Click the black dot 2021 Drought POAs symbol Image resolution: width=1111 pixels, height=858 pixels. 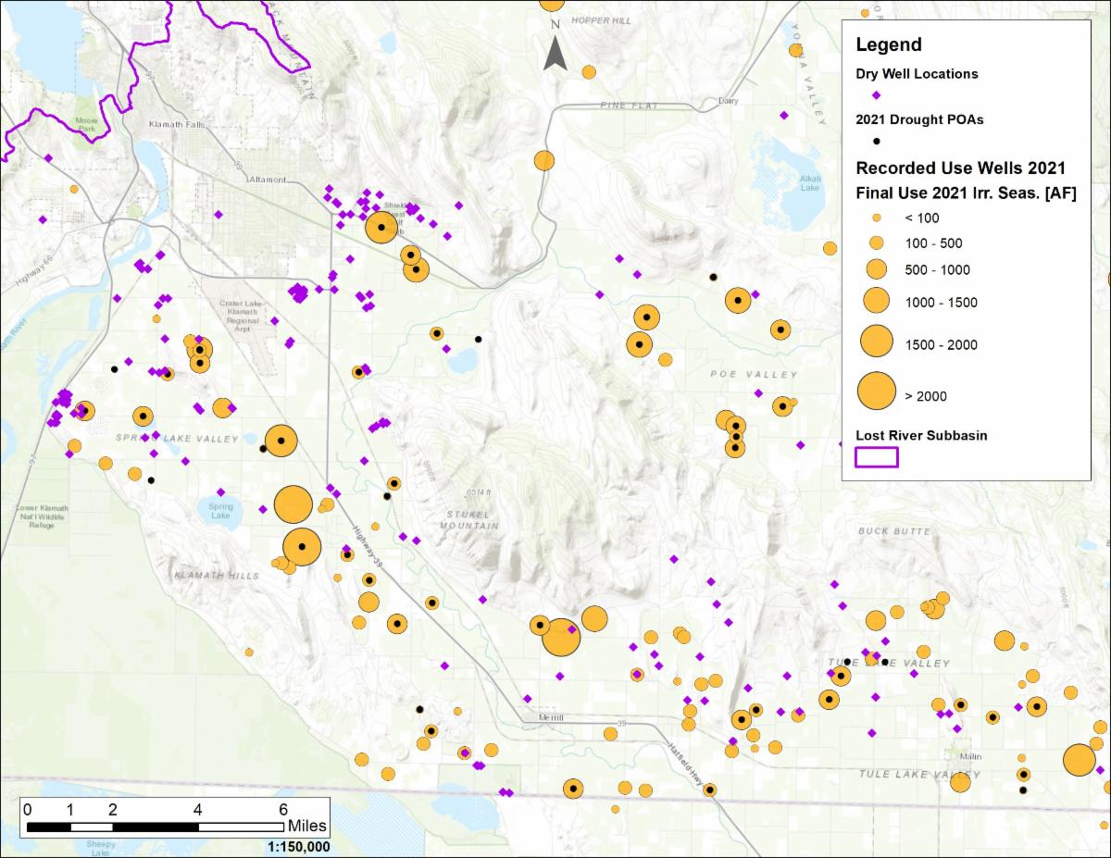point(876,142)
